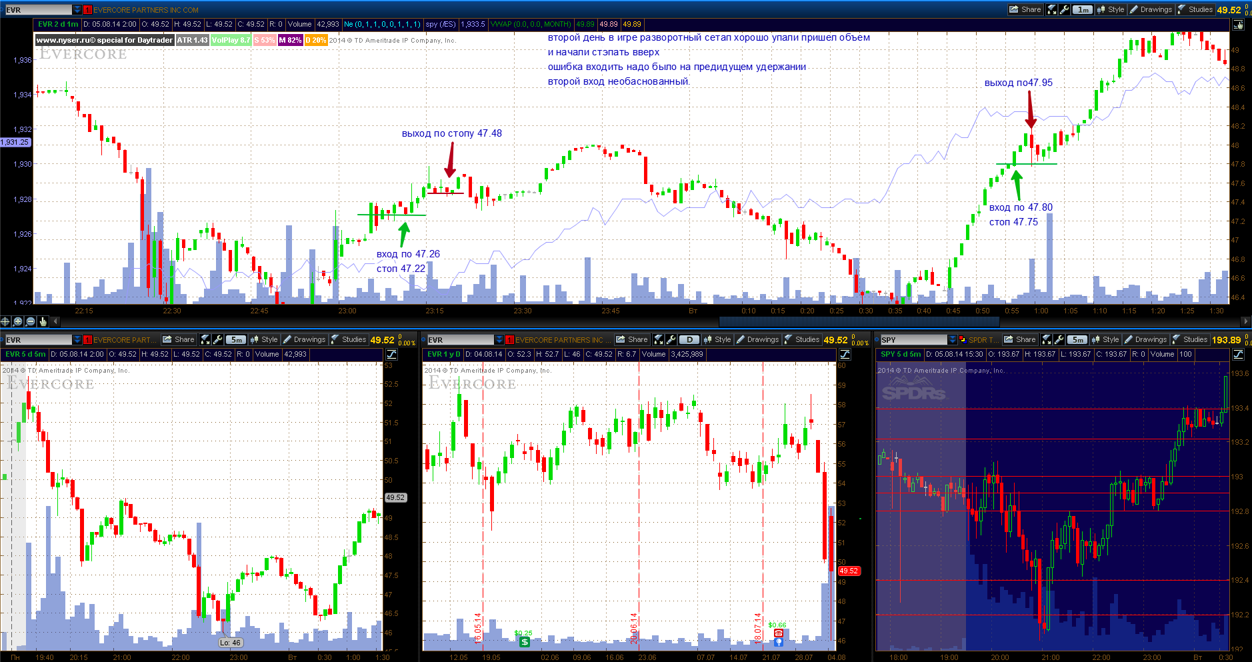The image size is (1252, 662).
Task: Click scale toggle icon on EVR 5m chart
Action: click(x=391, y=354)
